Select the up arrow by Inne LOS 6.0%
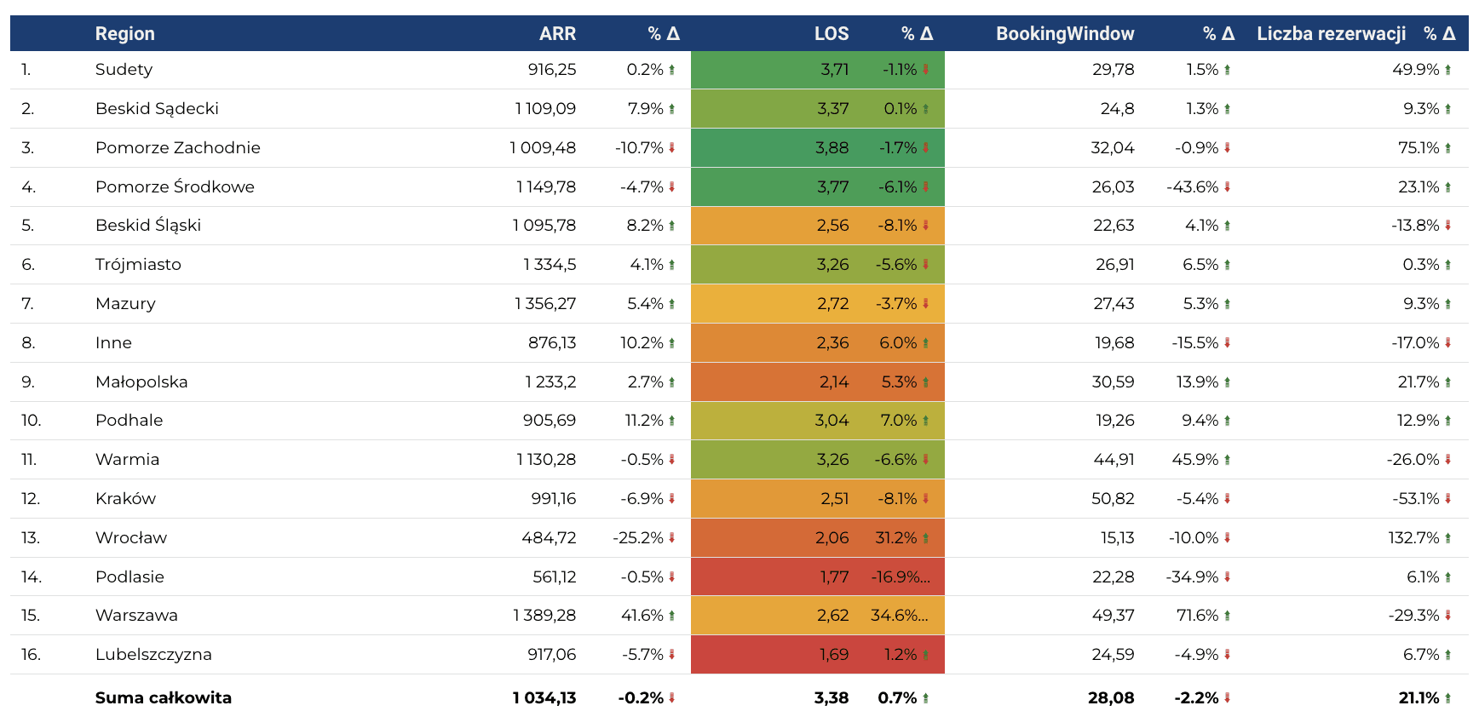Image resolution: width=1479 pixels, height=717 pixels. 925,343
